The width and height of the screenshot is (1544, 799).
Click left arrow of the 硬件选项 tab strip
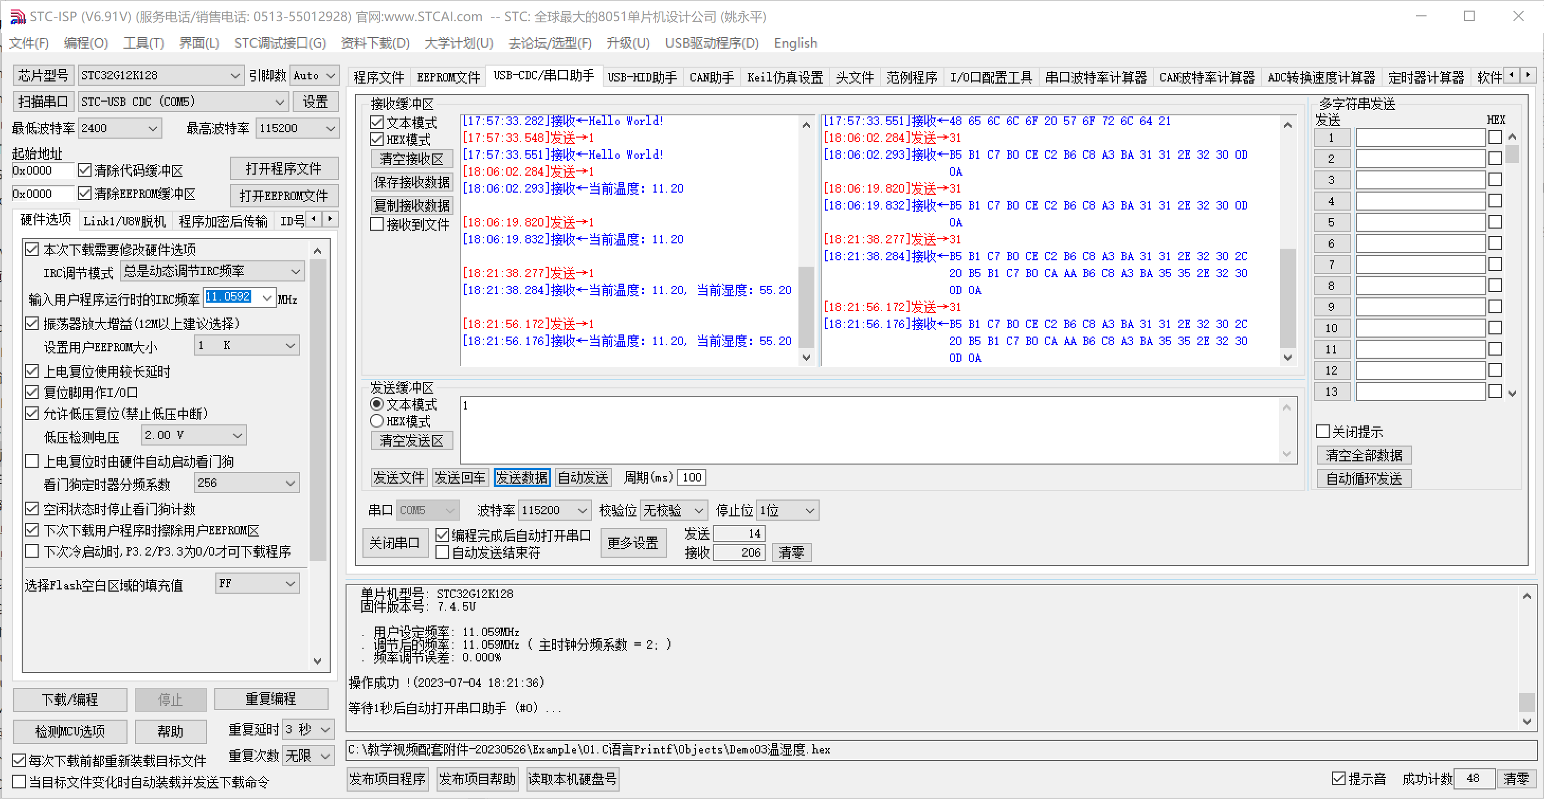click(x=313, y=220)
